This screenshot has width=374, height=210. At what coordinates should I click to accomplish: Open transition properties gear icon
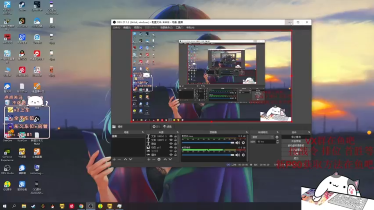[x=277, y=137]
